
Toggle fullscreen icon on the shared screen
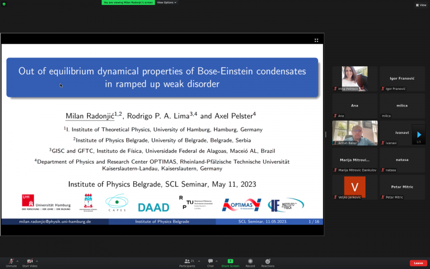pyautogui.click(x=316, y=40)
